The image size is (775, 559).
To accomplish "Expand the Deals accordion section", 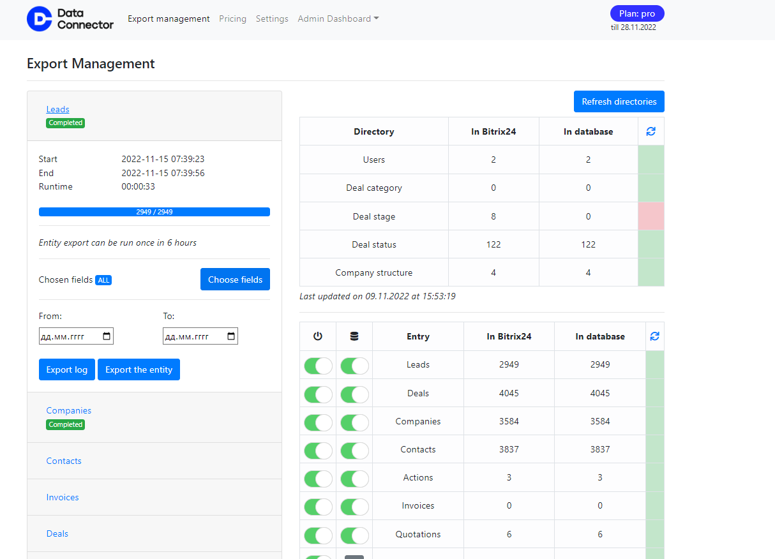I will click(x=57, y=533).
